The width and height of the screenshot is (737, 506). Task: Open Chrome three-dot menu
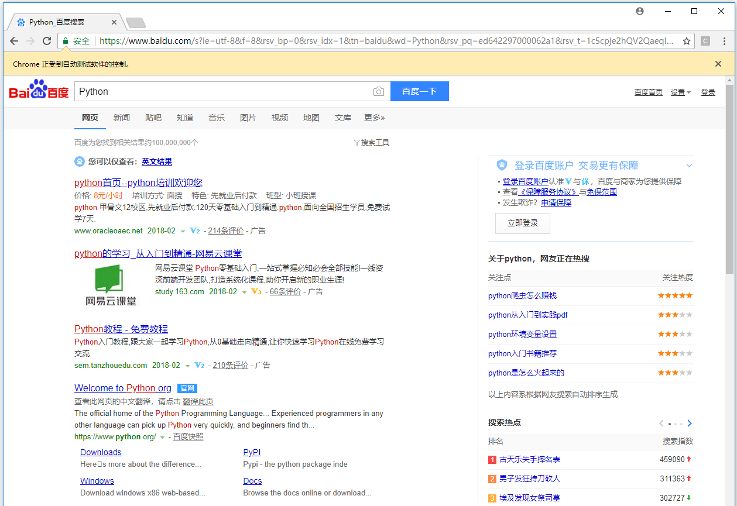[x=724, y=41]
